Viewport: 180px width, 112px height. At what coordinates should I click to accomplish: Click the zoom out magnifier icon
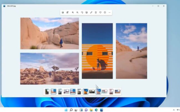pyautogui.click(x=77, y=12)
